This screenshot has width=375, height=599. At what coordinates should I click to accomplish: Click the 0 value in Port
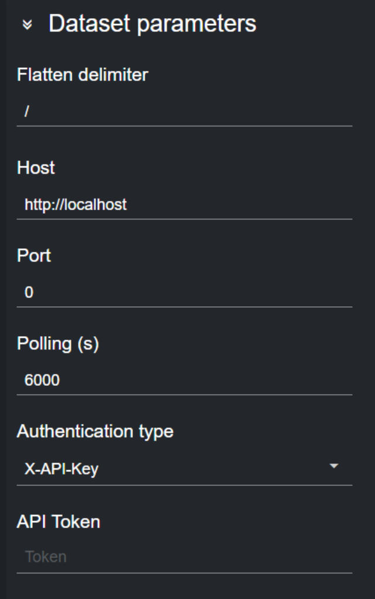29,293
